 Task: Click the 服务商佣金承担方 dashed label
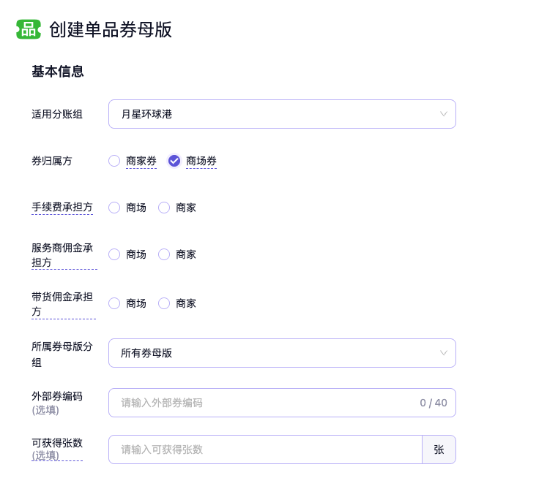pos(62,255)
